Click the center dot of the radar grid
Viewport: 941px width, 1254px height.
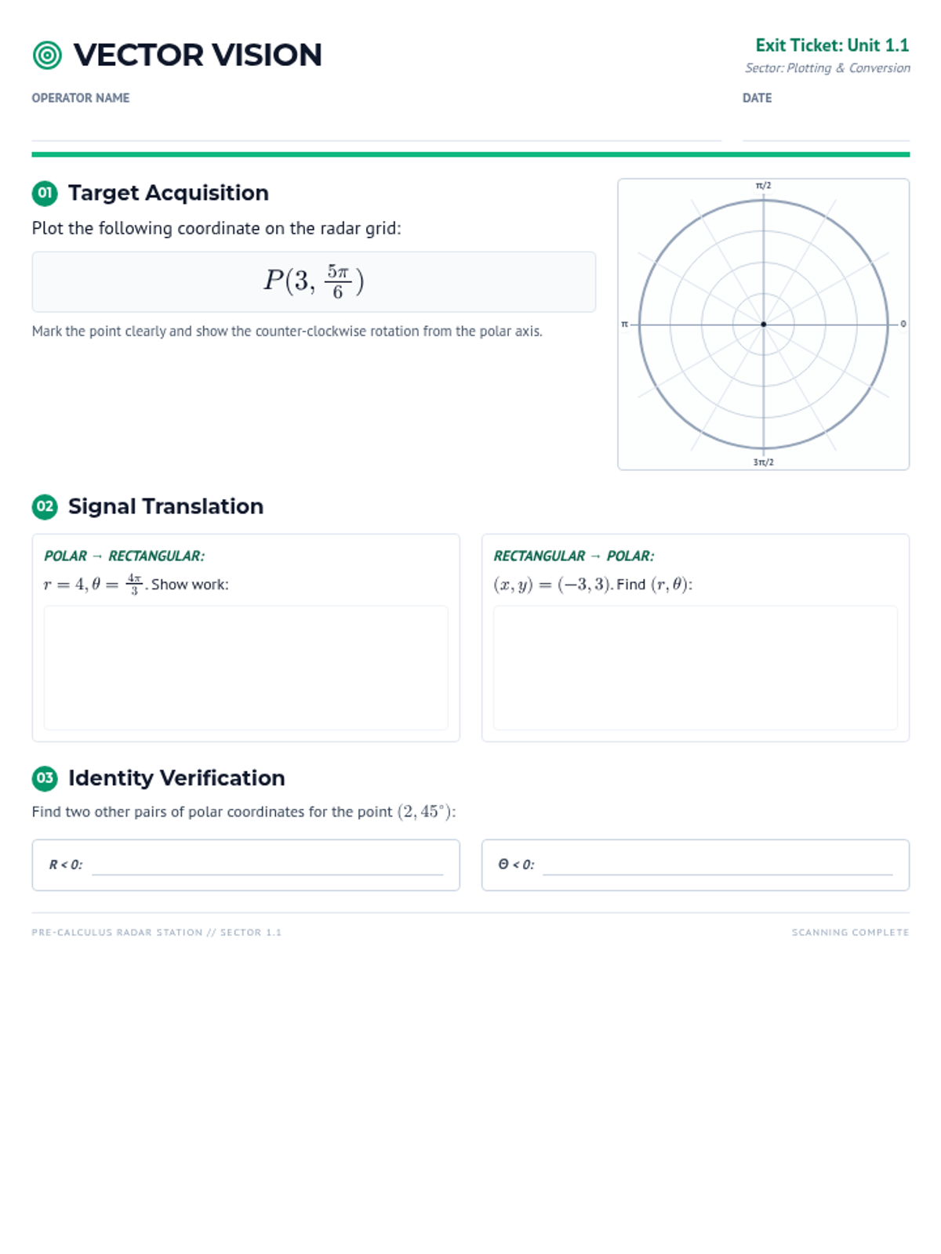click(x=763, y=324)
